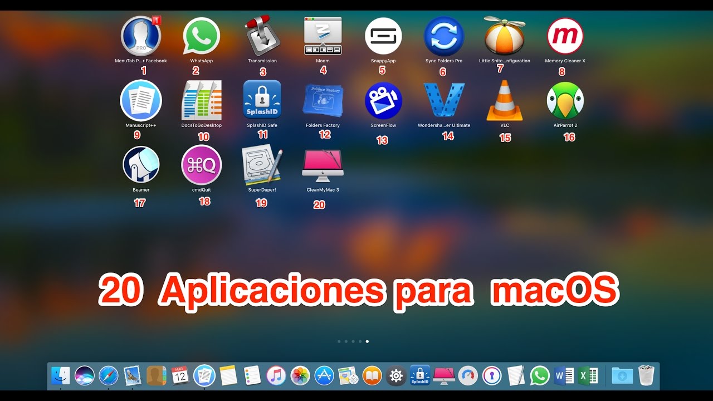Open Reminders from the Dock
713x401 pixels.
(x=252, y=375)
